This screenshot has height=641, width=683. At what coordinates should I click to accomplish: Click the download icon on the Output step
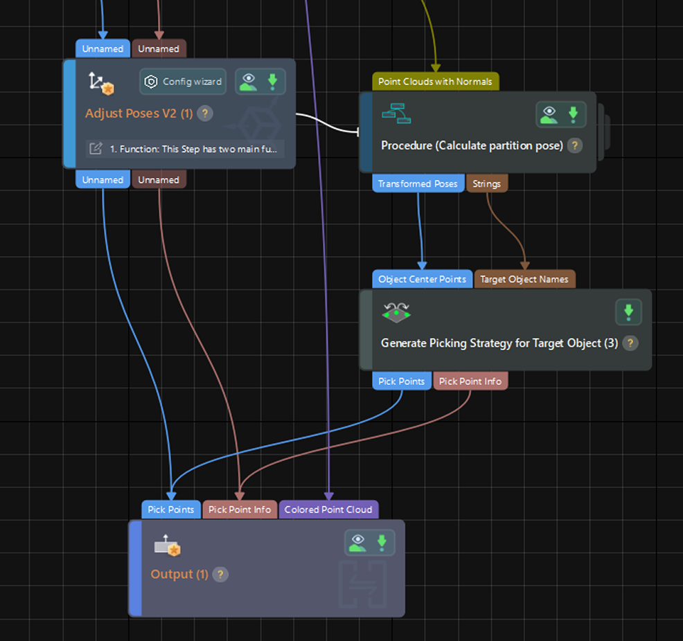point(382,542)
